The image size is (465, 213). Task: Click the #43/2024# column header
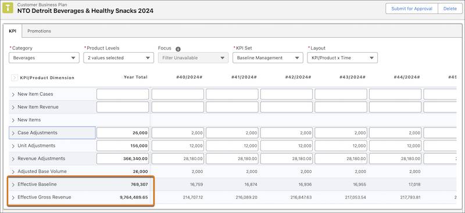point(352,77)
